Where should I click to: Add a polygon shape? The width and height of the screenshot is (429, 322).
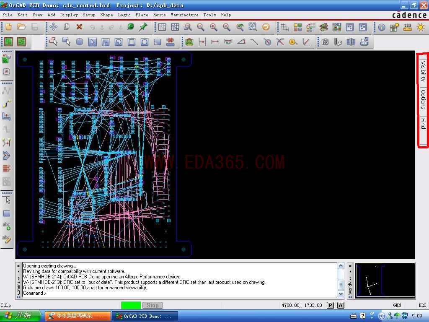(x=53, y=42)
